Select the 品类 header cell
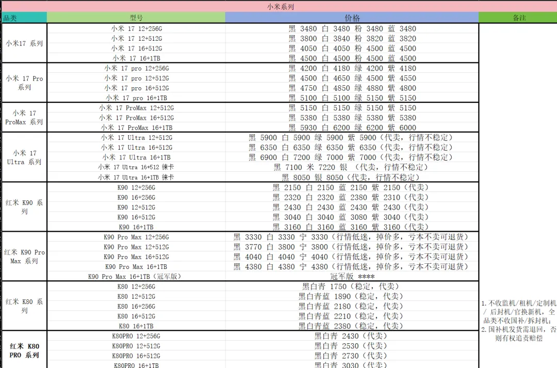The height and width of the screenshot is (368, 557). click(x=25, y=18)
